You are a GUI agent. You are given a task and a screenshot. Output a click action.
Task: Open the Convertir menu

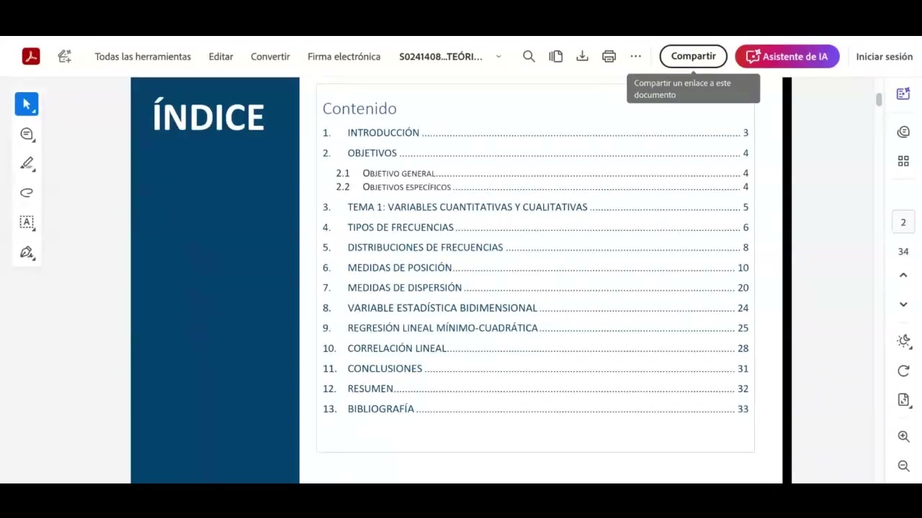point(270,56)
